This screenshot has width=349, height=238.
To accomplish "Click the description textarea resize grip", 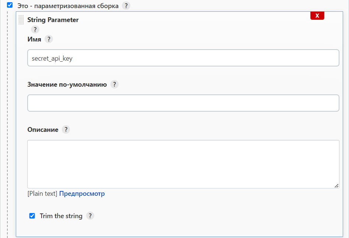I will click(x=337, y=187).
